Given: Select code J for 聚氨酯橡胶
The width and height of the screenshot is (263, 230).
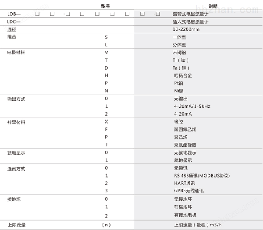Looking at the screenshot, I should (x=107, y=145).
